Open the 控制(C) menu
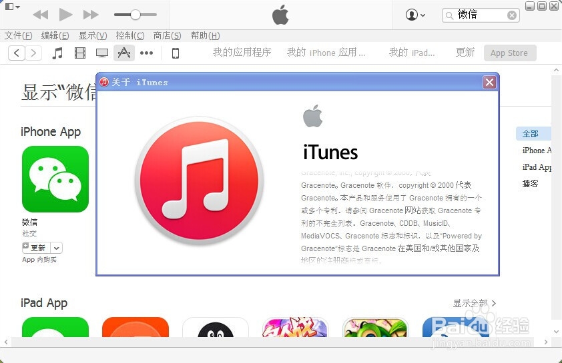The image size is (562, 363). (x=130, y=35)
